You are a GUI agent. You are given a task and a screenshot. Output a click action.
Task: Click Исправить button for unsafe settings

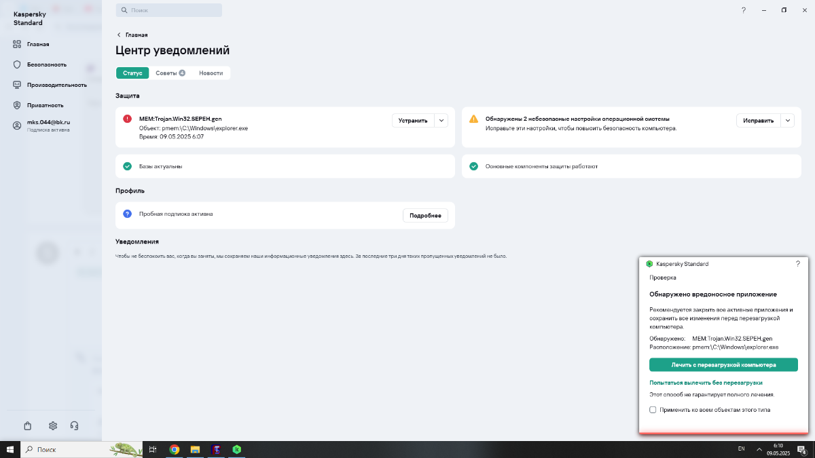click(758, 120)
